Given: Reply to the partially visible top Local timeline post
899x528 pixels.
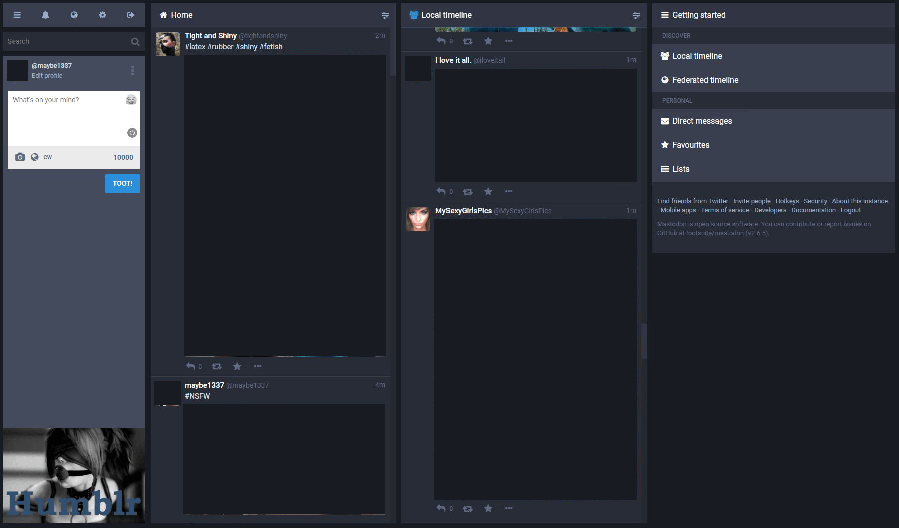Looking at the screenshot, I should coord(441,41).
